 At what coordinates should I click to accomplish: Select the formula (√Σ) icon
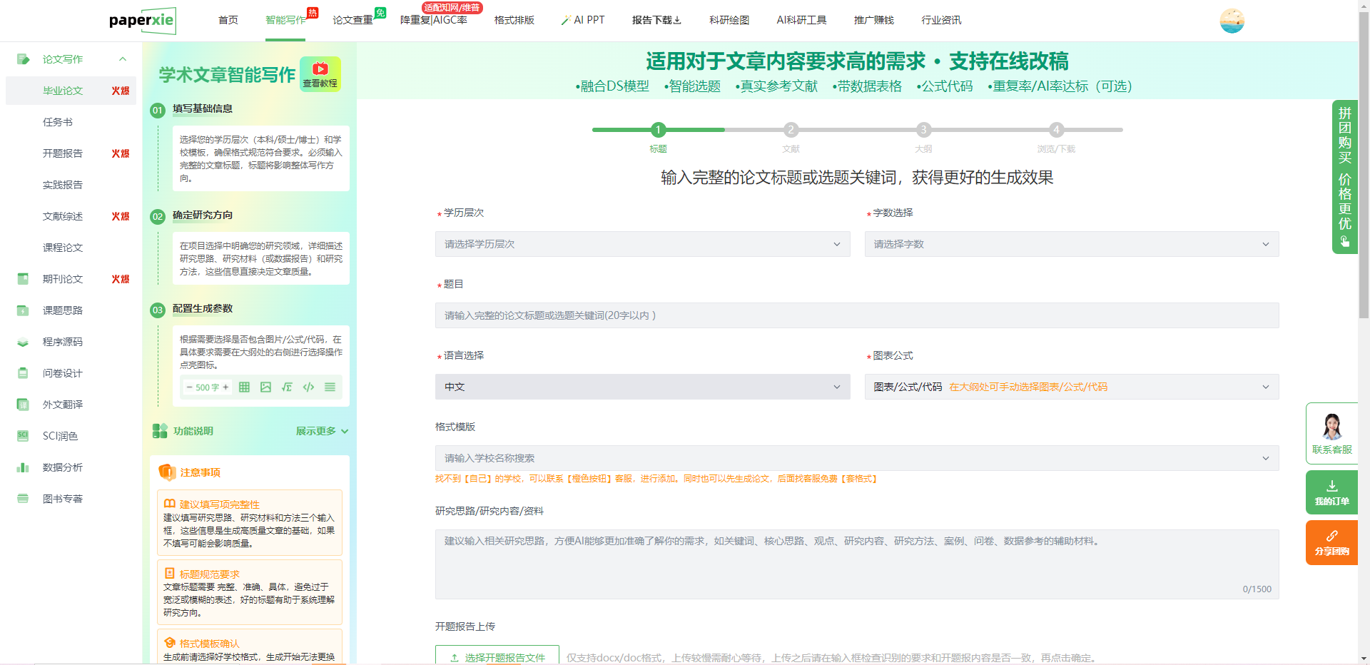point(287,387)
